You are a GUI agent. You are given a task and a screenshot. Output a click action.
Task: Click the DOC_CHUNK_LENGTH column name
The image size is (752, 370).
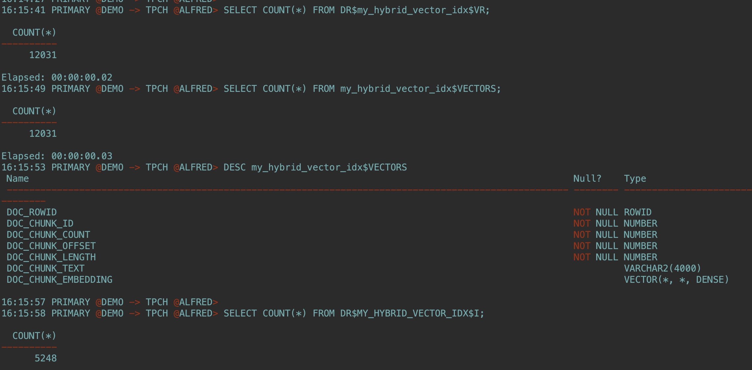(x=51, y=257)
